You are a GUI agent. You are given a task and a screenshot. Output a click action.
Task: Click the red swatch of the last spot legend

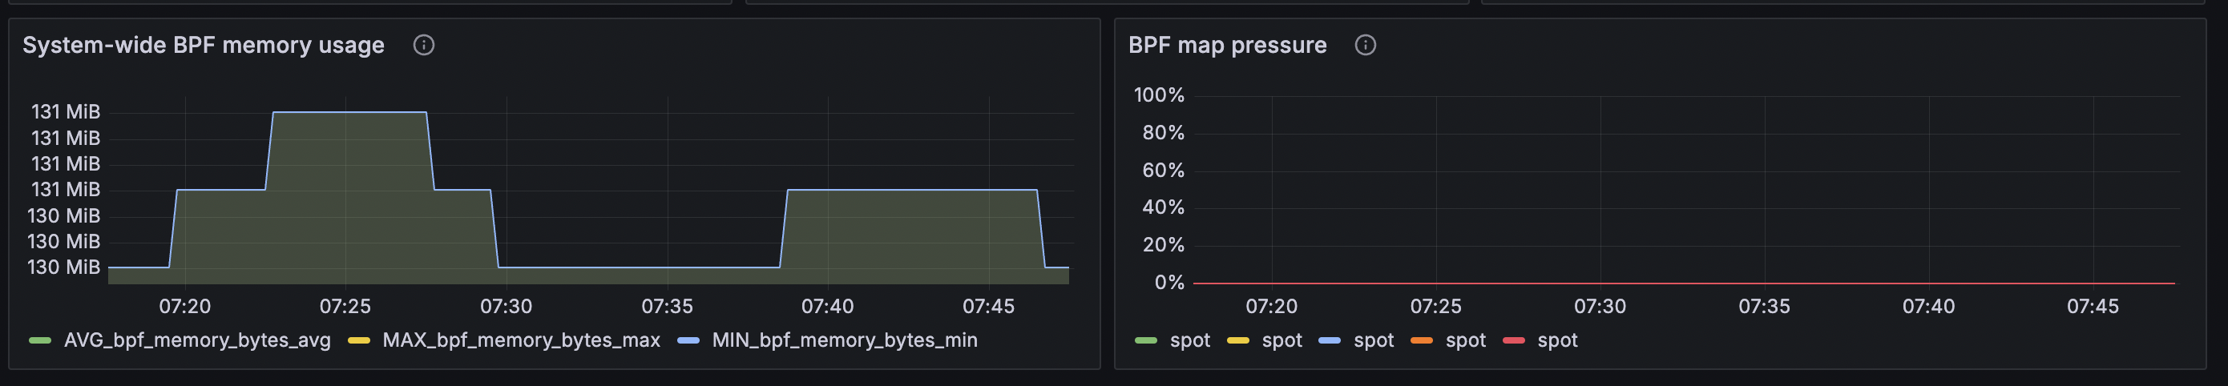1514,341
